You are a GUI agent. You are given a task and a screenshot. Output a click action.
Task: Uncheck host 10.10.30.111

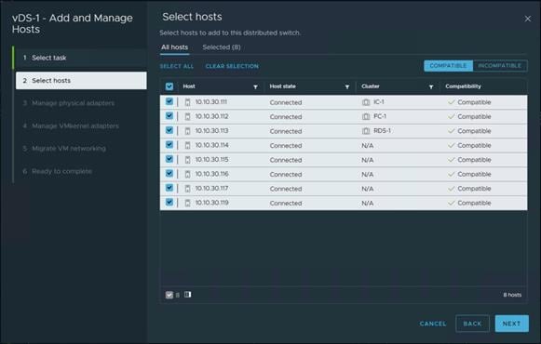[169, 101]
